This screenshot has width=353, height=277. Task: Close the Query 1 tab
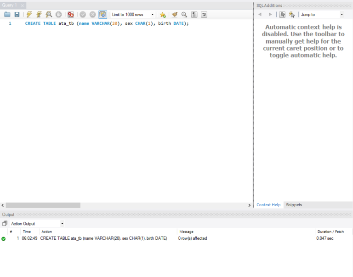(22, 5)
